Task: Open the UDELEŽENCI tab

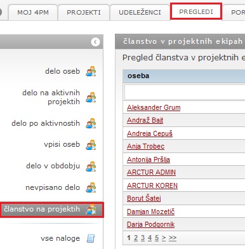Action: pyautogui.click(x=140, y=12)
